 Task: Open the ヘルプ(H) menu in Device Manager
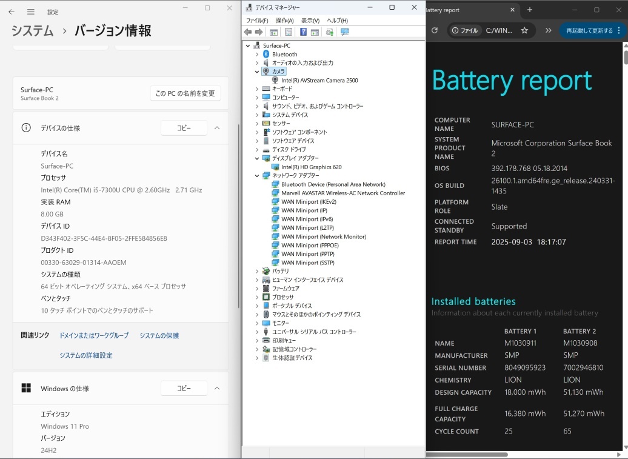click(x=337, y=21)
